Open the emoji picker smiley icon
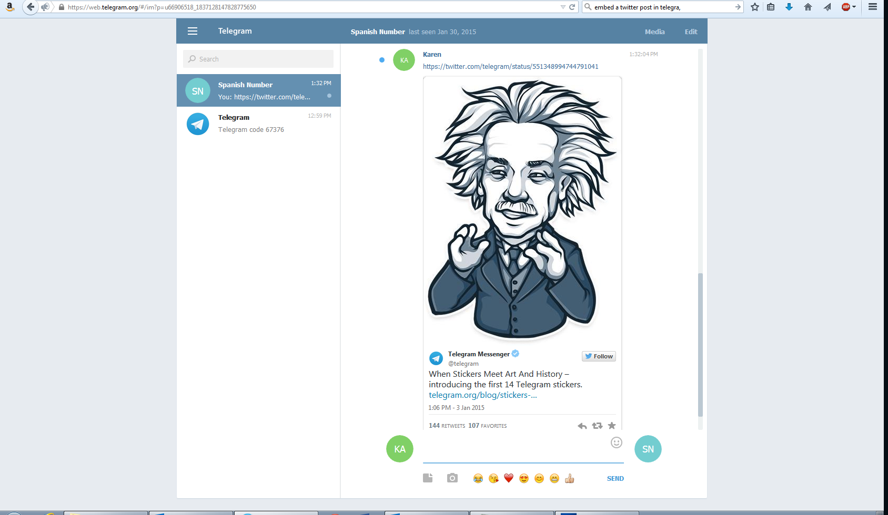This screenshot has width=888, height=515. [617, 442]
